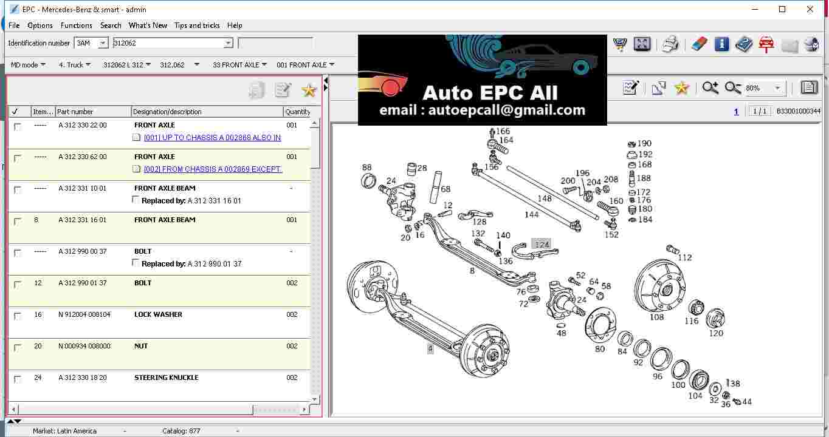Open the 3AM identification type dropdown
Screen dimensions: 829x437
(103, 43)
